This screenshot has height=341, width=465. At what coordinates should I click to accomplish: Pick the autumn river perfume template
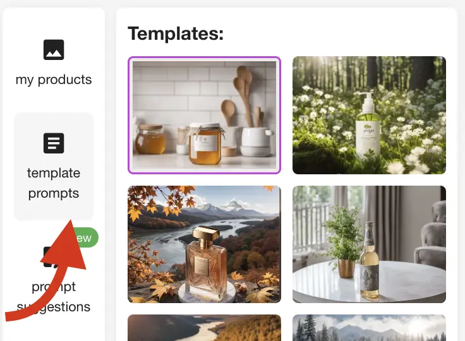(204, 244)
